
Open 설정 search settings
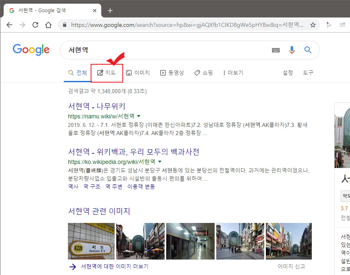(288, 72)
